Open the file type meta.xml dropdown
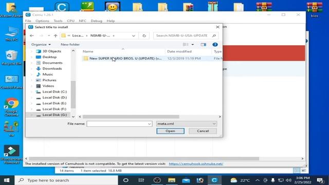This screenshot has width=329, height=185. click(186, 124)
